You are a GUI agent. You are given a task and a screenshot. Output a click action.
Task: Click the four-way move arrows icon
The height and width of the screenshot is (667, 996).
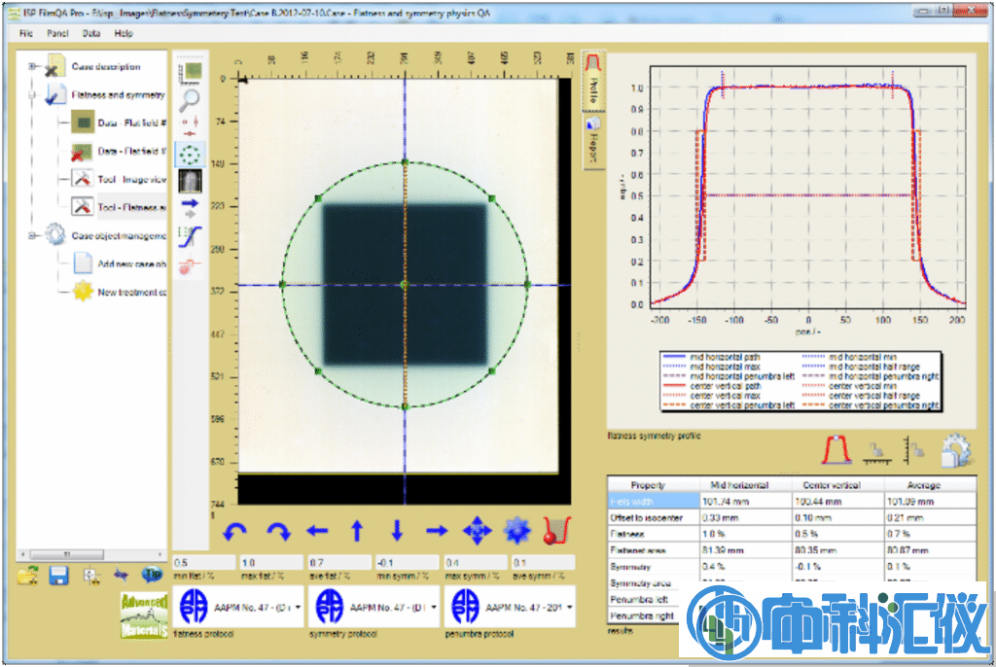477,531
